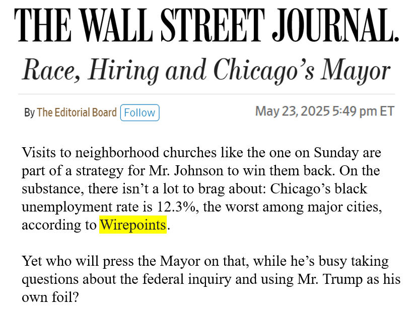Click the highlighted Wirepoints source text
The height and width of the screenshot is (318, 415).
(133, 226)
